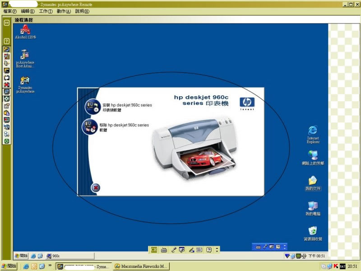361x271 pixels.
Task: Click the microphone icon on the yellow IME bar
Action: [174, 250]
